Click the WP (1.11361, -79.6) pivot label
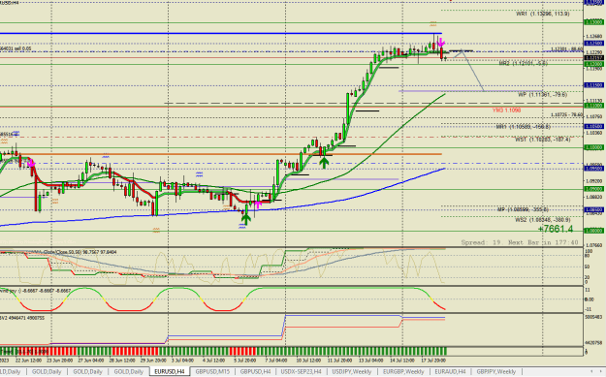 [542, 95]
